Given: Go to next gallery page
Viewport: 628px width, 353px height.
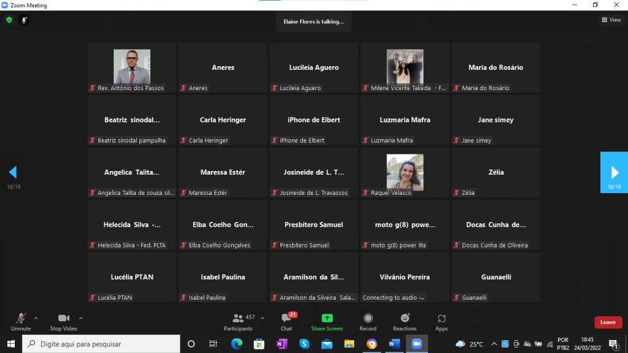Looking at the screenshot, I should coord(614,172).
